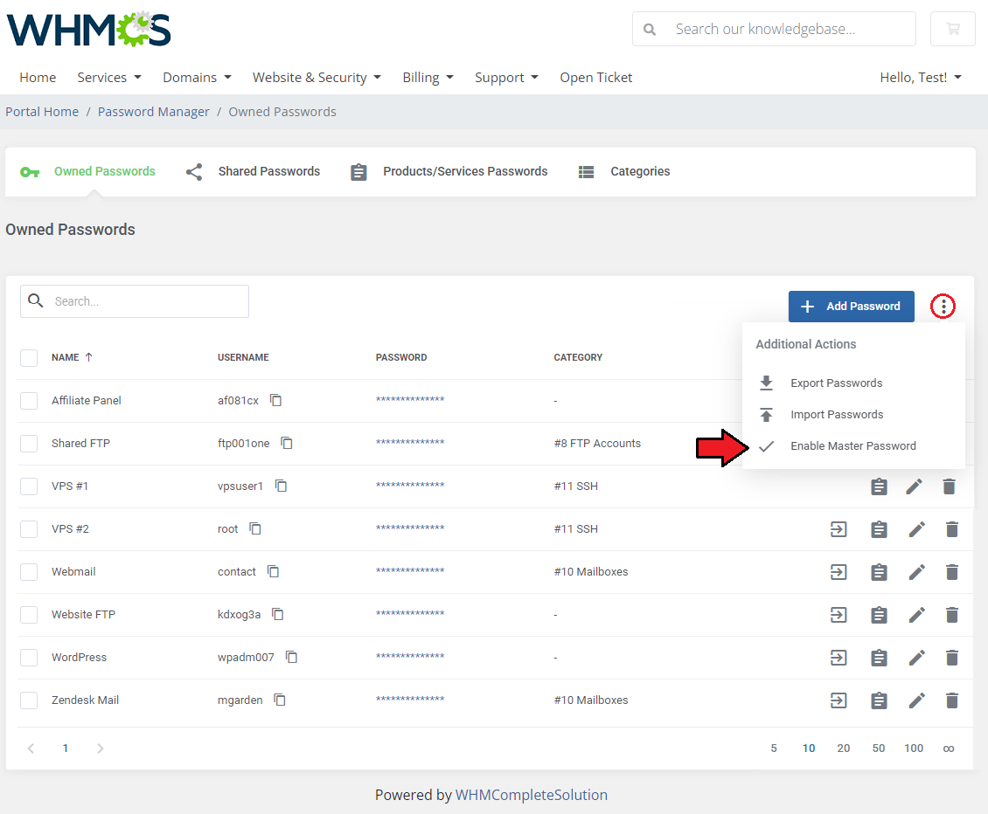
Task: Check the Webmail row checkbox
Action: 29,571
